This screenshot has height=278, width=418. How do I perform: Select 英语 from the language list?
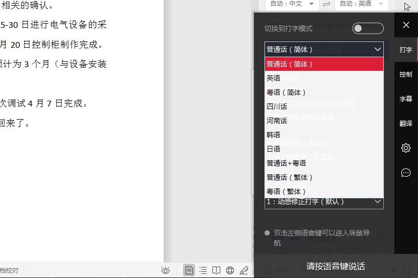(324, 78)
